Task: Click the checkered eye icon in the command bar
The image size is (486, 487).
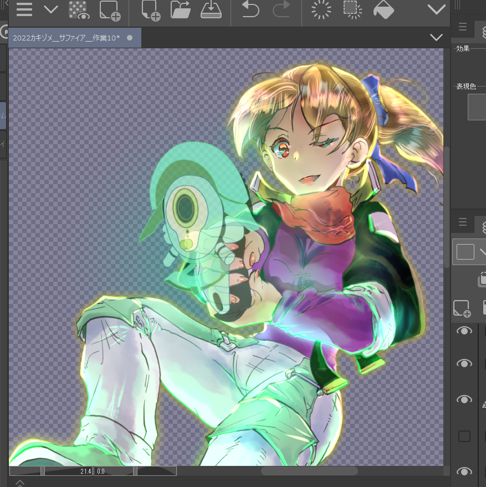Action: [79, 10]
